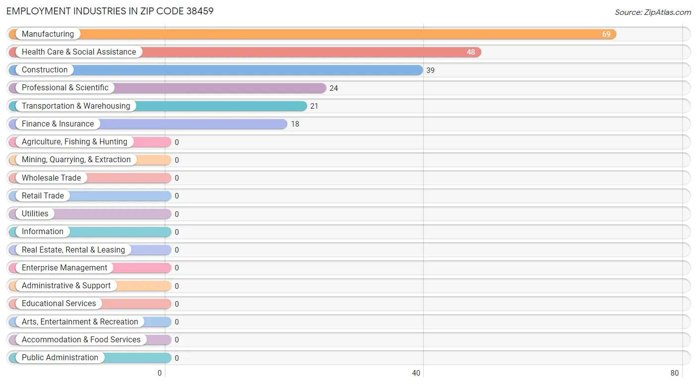The width and height of the screenshot is (697, 385).
Task: Click the value 69 on the Manufacturing bar
Action: pyautogui.click(x=606, y=34)
